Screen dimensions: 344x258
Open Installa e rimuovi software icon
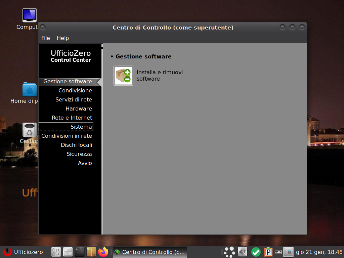(123, 76)
